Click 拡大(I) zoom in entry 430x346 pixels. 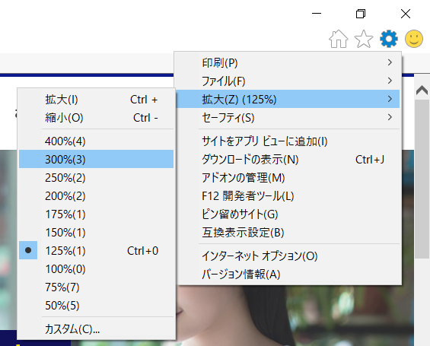pos(96,99)
